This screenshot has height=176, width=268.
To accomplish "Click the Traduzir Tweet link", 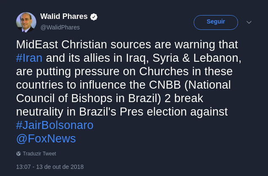I will 39,154.
